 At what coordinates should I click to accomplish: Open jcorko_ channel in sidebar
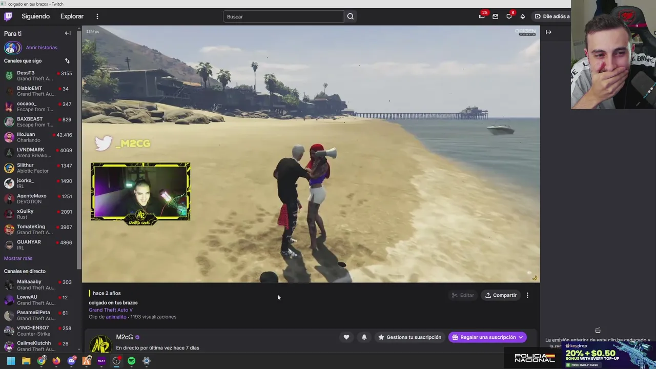point(38,183)
